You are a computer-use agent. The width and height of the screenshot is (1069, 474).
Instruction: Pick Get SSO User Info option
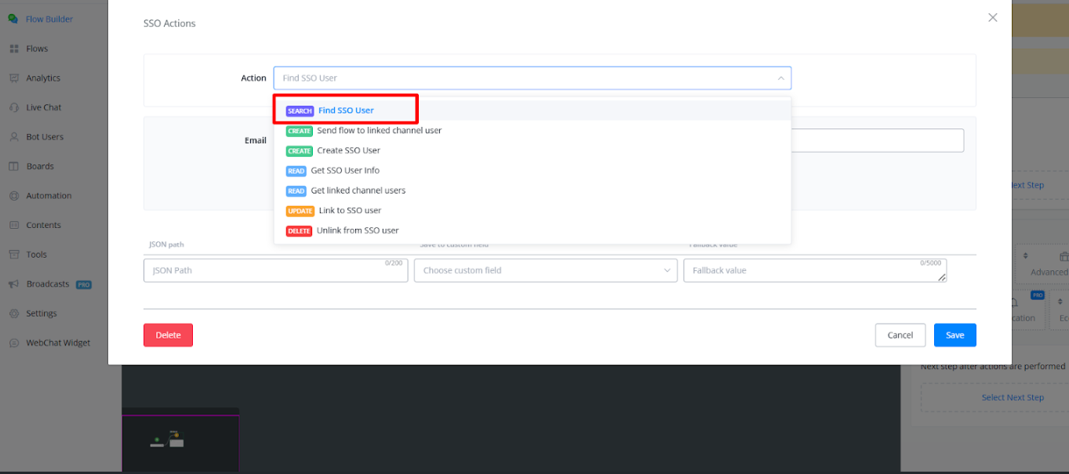tap(345, 171)
